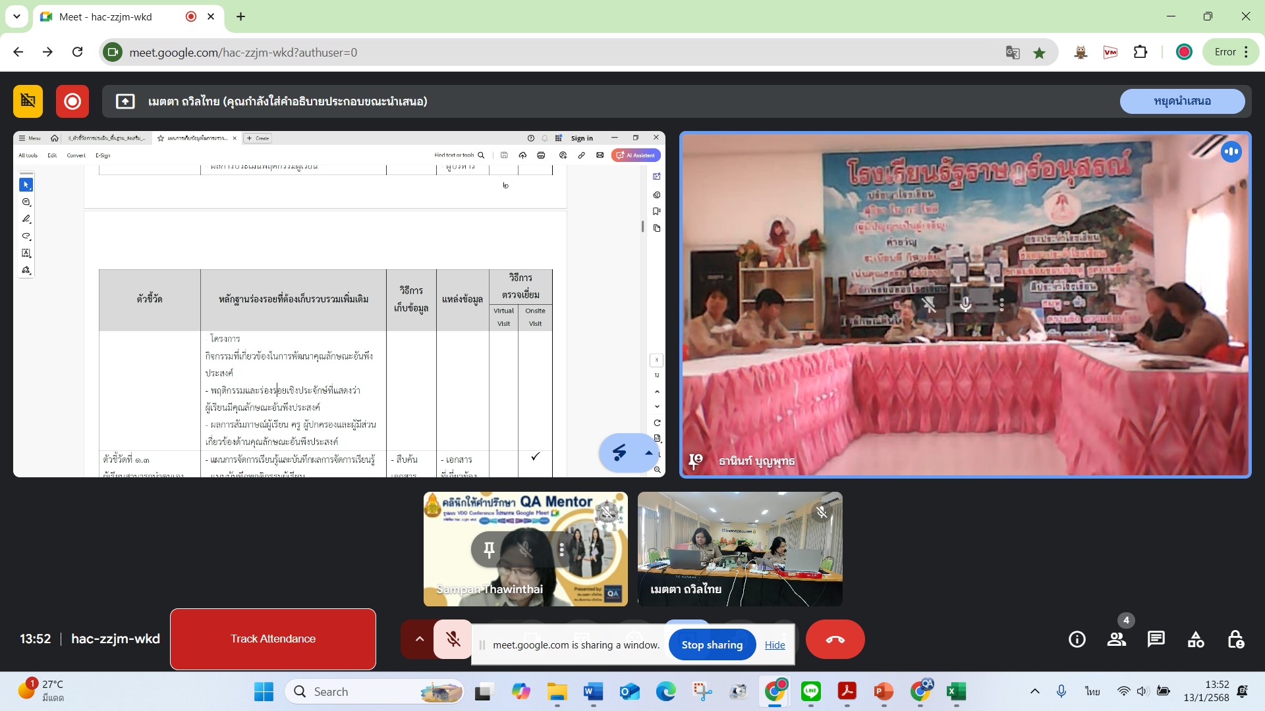This screenshot has height=711, width=1265.
Task: Open Excel from the taskbar
Action: tap(956, 691)
